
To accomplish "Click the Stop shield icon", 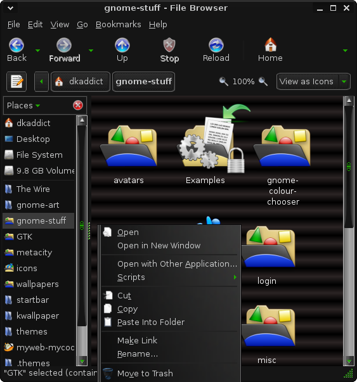I will click(169, 45).
